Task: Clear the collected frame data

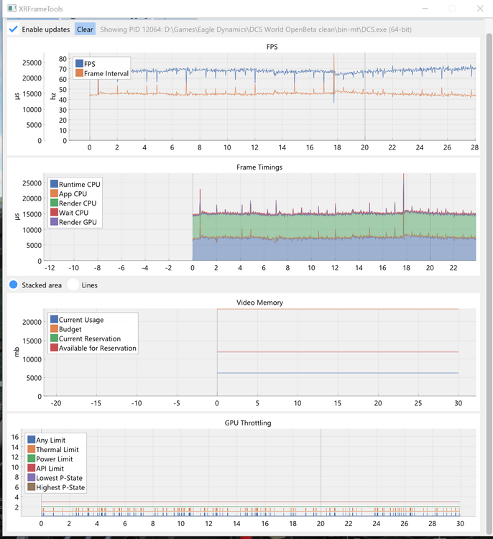Action: 85,29
